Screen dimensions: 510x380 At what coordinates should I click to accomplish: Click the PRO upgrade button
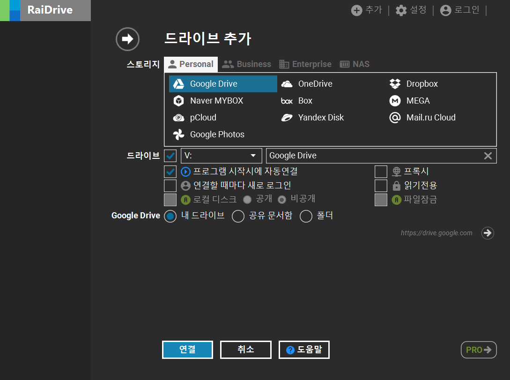(x=479, y=350)
